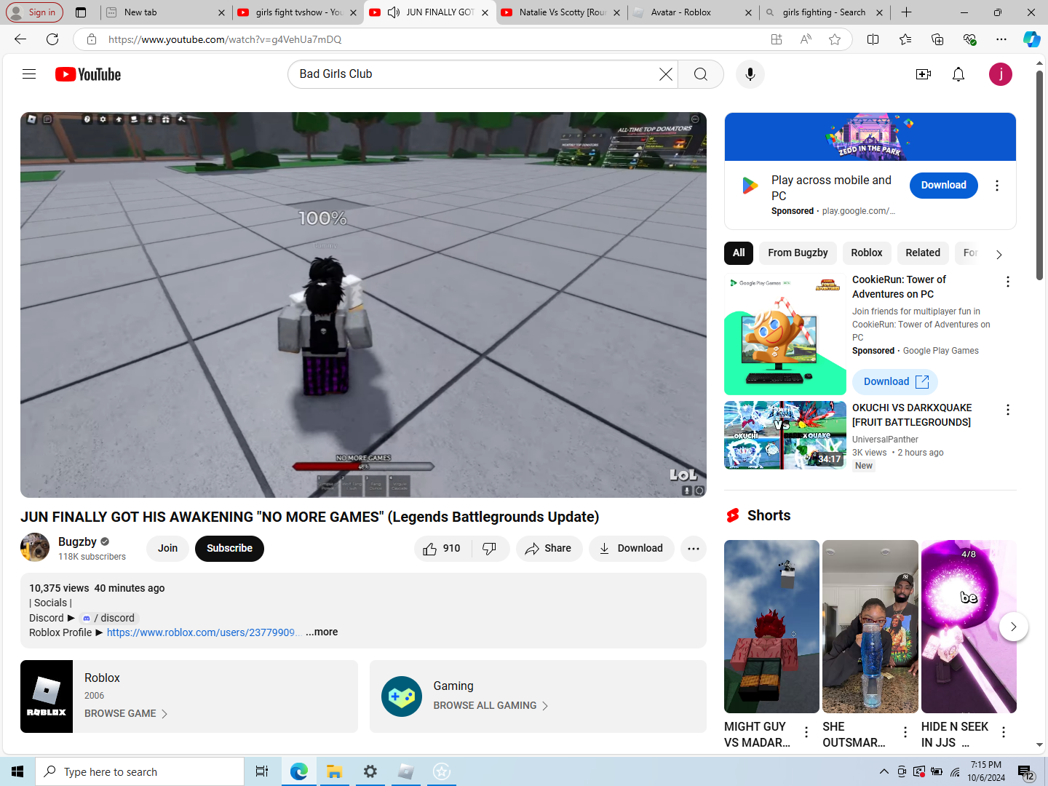Open a new browser tab
This screenshot has width=1048, height=786.
pyautogui.click(x=906, y=12)
